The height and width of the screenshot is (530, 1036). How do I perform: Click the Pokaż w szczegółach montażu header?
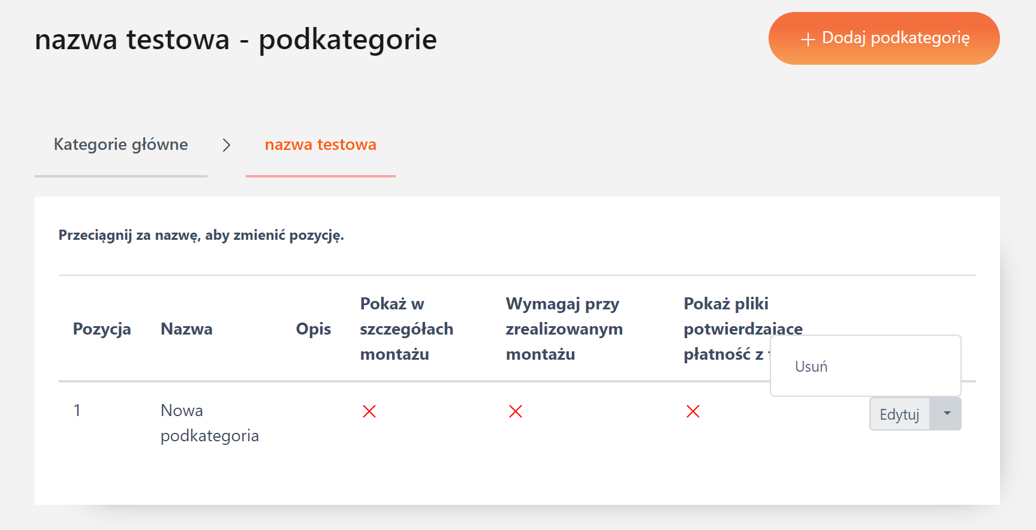pyautogui.click(x=406, y=329)
